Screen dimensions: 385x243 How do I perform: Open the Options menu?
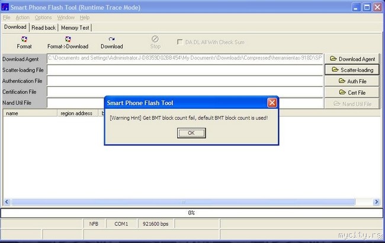click(43, 18)
